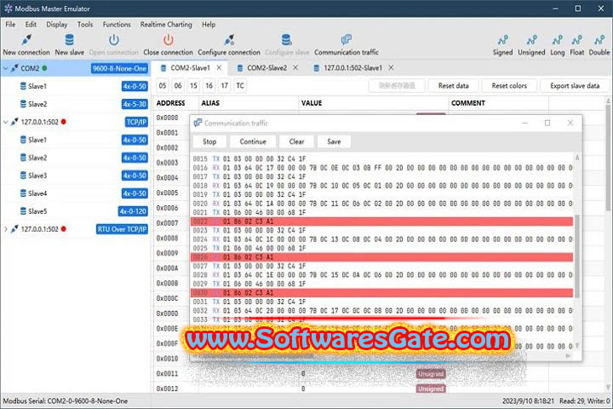Select Slave1 under COM2 in tree
Viewport: 613px width, 409px height.
(75, 86)
